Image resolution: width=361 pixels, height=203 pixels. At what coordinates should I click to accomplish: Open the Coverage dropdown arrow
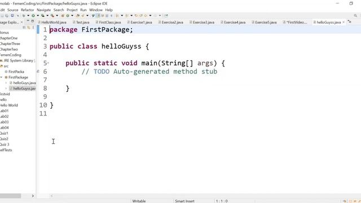[47, 16]
